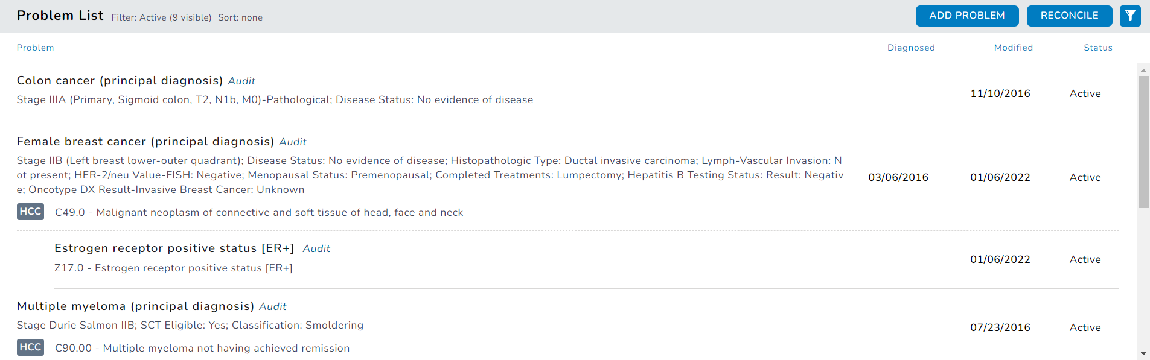Click the ADD PROBLEM button
Viewport: 1150px width, 360px height.
[x=966, y=16]
